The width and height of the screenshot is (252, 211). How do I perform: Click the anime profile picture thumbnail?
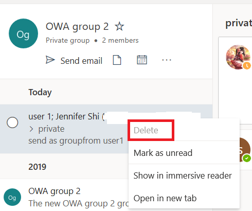point(238,57)
